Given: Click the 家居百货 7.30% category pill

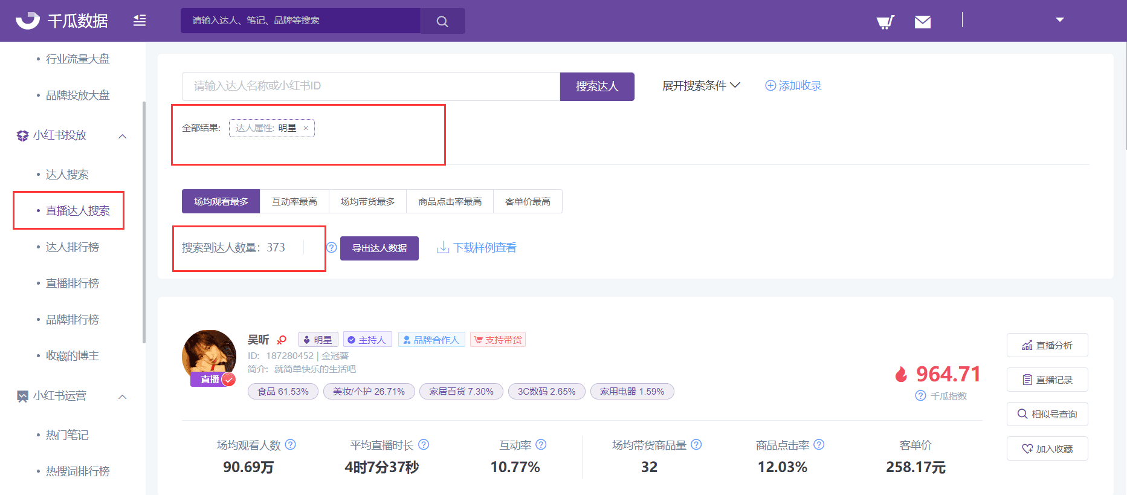Looking at the screenshot, I should click(x=461, y=392).
